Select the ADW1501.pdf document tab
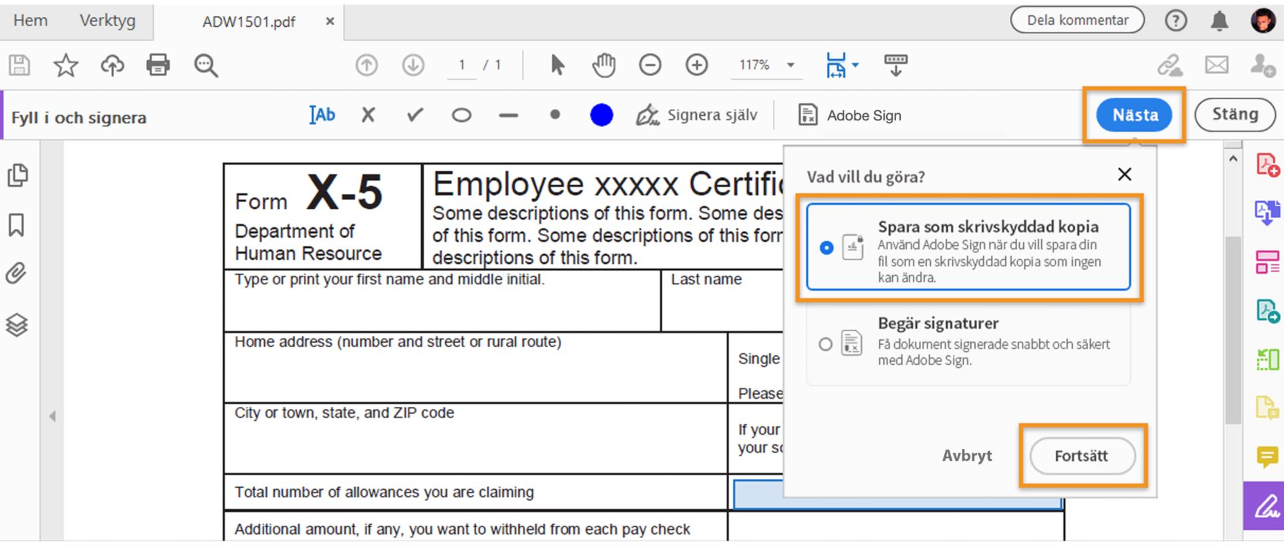 pyautogui.click(x=249, y=22)
